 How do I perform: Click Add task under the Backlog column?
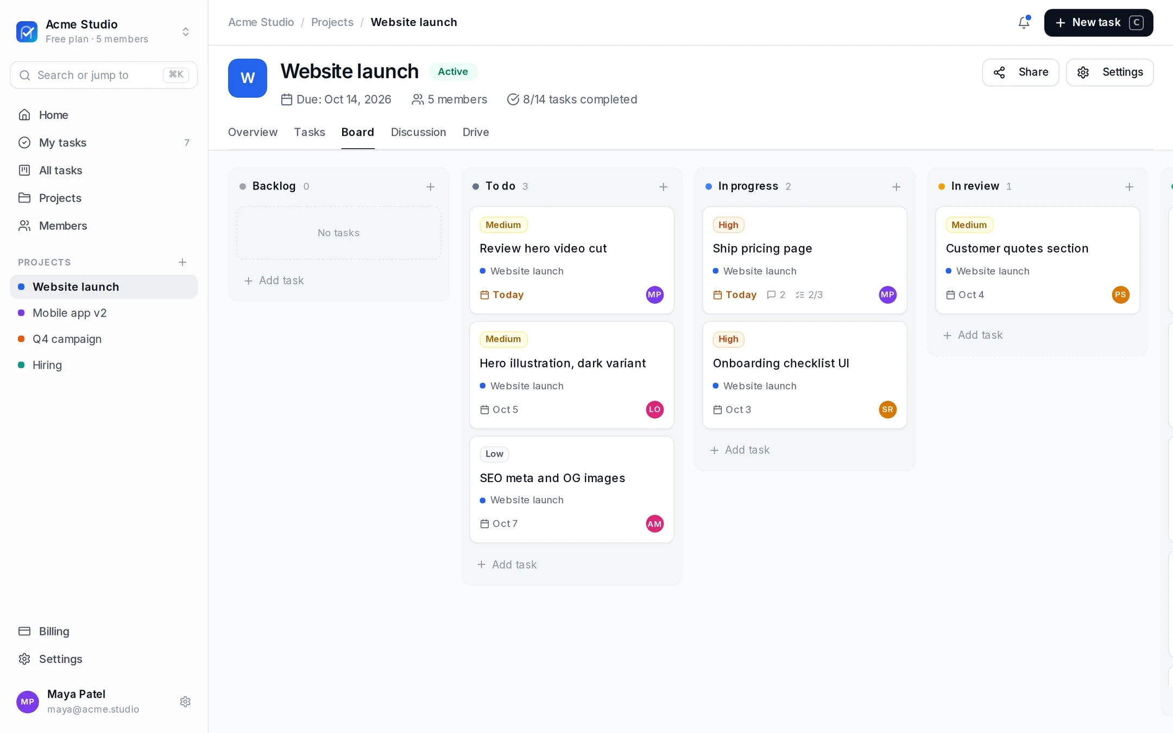pos(274,281)
